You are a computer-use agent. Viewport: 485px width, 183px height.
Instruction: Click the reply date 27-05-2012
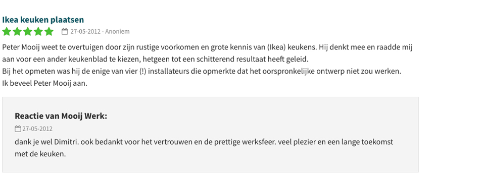(37, 129)
